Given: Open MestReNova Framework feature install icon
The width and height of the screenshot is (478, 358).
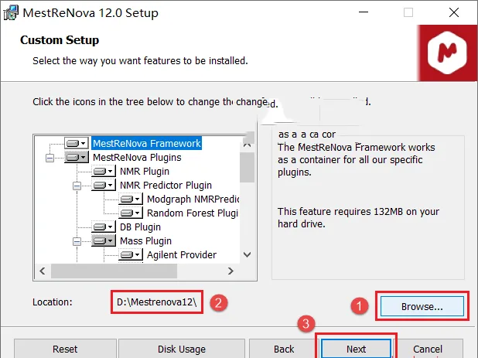Looking at the screenshot, I should pos(77,143).
